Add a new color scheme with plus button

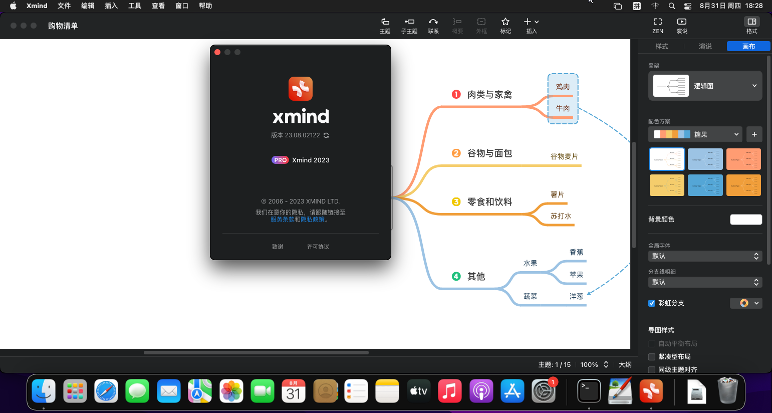(754, 134)
